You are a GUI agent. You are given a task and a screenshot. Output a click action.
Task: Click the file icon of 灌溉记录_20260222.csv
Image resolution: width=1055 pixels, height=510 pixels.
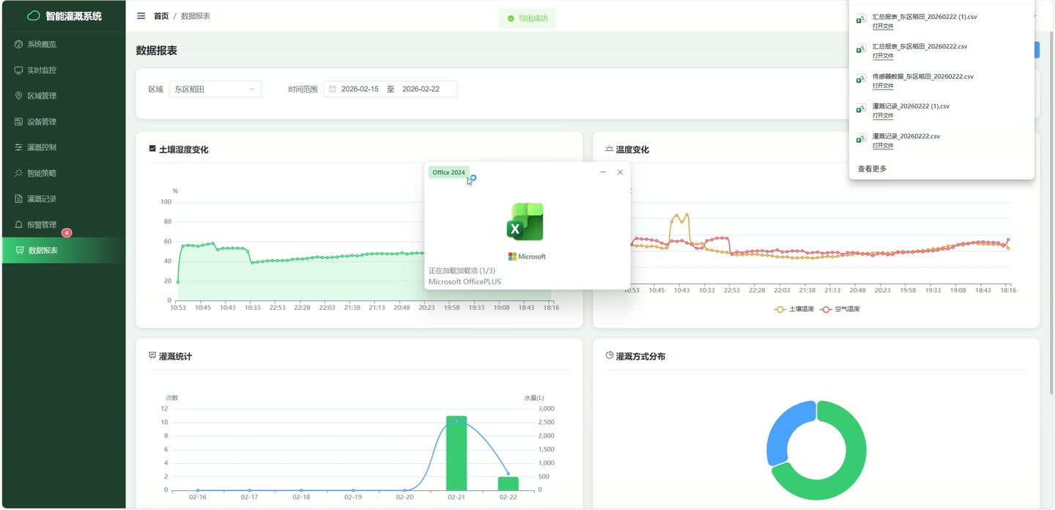click(862, 138)
